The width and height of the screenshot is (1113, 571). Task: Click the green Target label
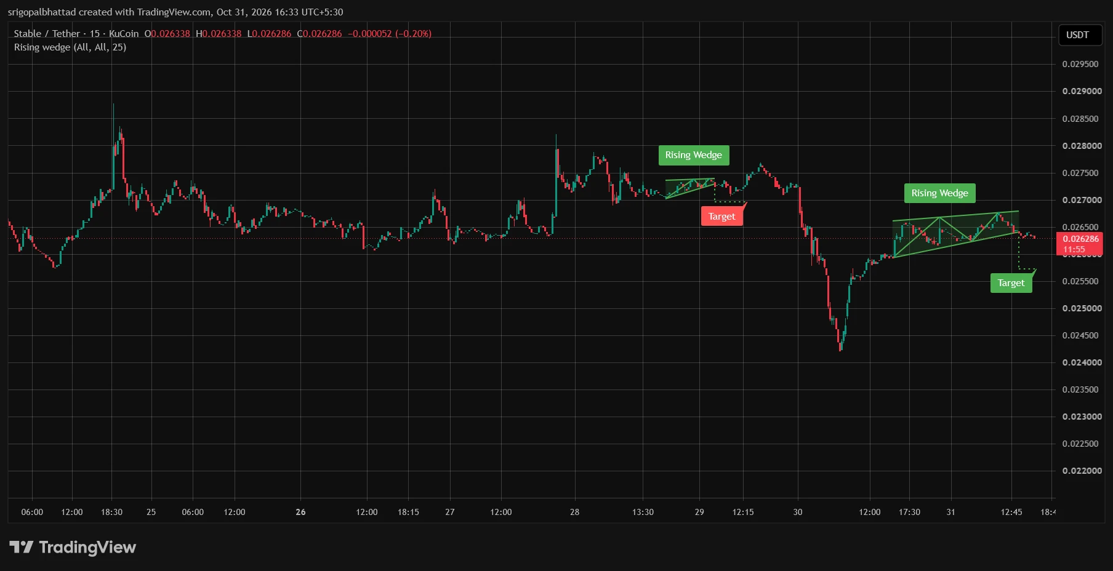(x=1011, y=283)
